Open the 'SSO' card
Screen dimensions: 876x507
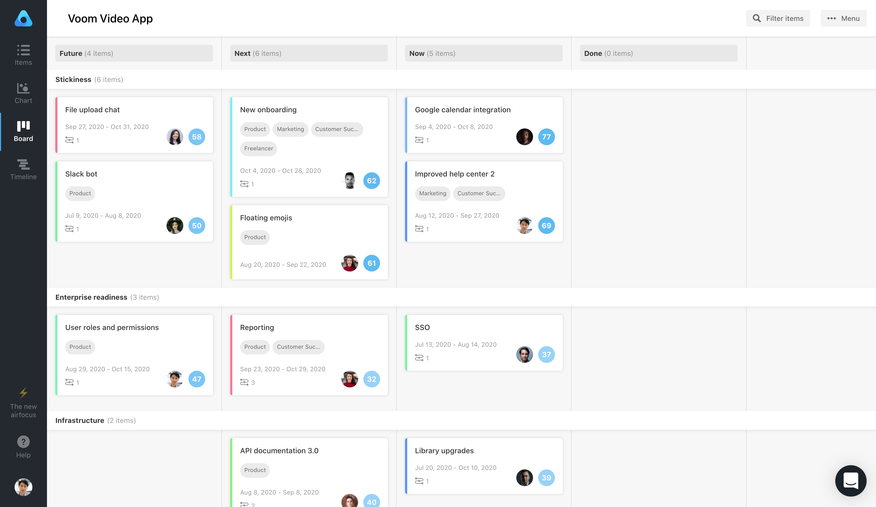click(484, 343)
